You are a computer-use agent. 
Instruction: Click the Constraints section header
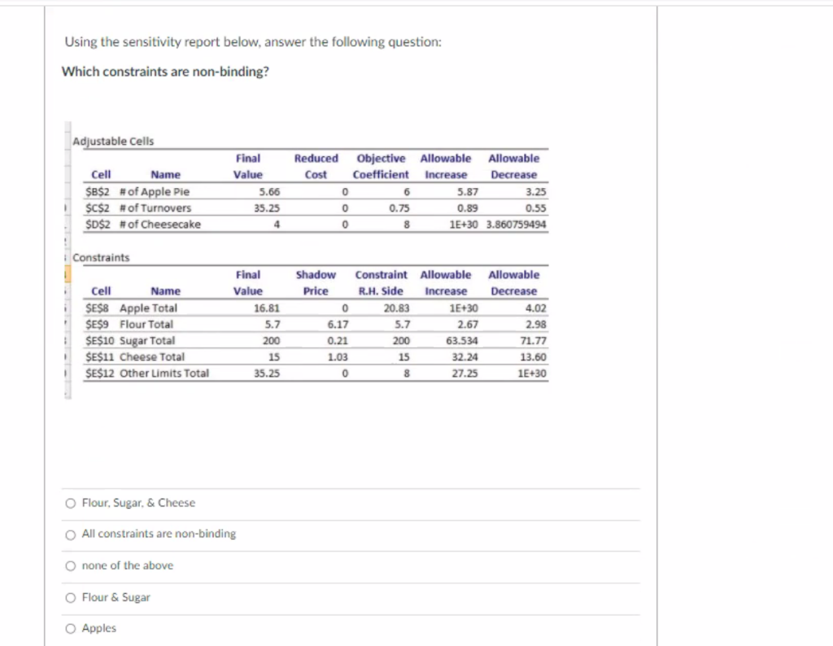point(102,257)
